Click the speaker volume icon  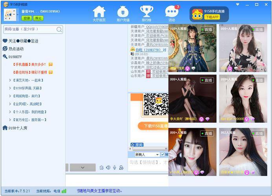pos(108,167)
